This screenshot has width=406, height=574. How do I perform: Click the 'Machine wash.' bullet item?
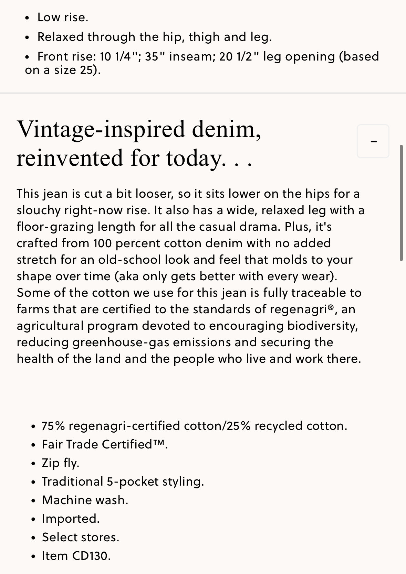click(x=85, y=500)
